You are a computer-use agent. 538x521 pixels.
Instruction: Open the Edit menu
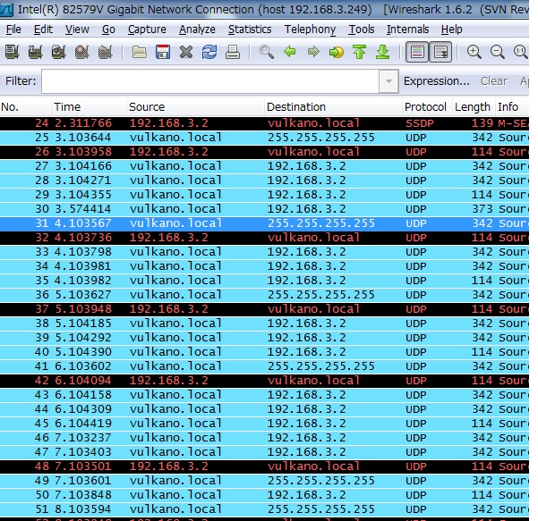[43, 29]
